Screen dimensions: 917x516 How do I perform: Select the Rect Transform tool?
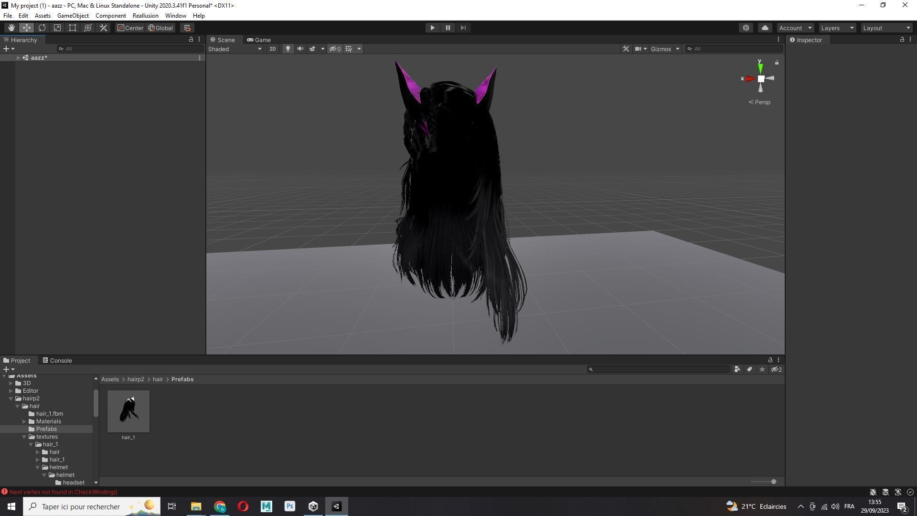(x=72, y=28)
